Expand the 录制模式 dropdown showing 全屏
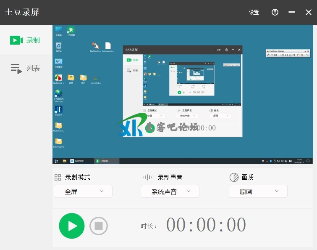Screen dimensions: 317x250 [x=83, y=191]
